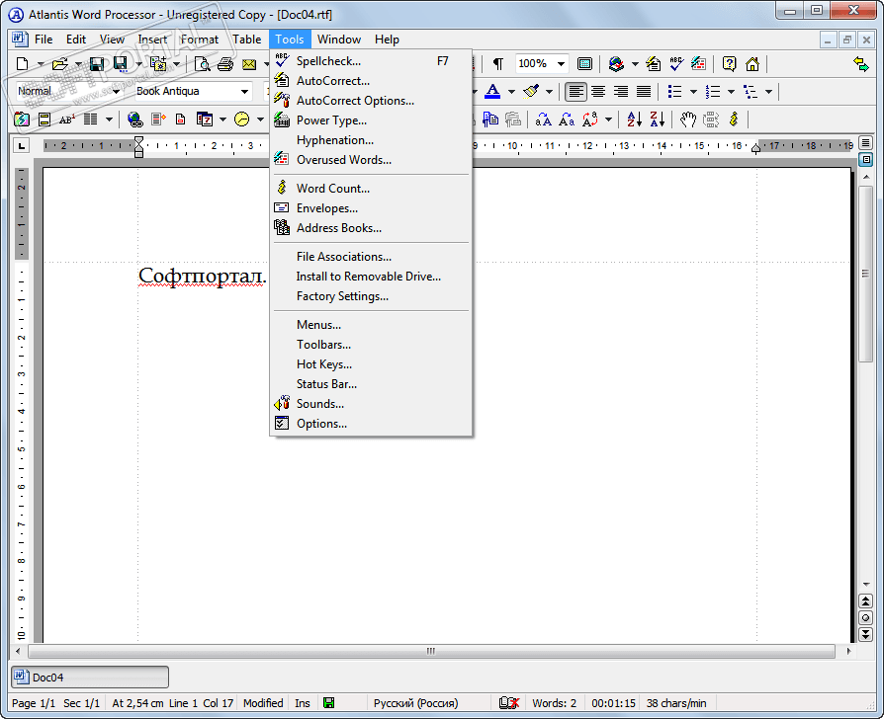Sort descending with the Z-A icon
This screenshot has height=719, width=884.
pos(657,120)
